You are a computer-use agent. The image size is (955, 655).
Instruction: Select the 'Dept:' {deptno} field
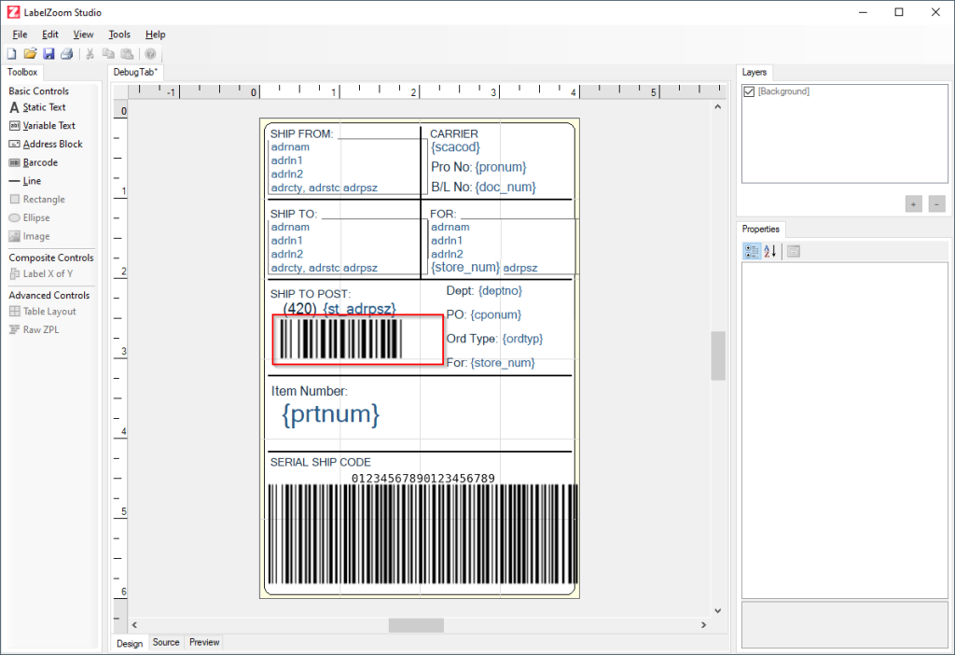484,290
